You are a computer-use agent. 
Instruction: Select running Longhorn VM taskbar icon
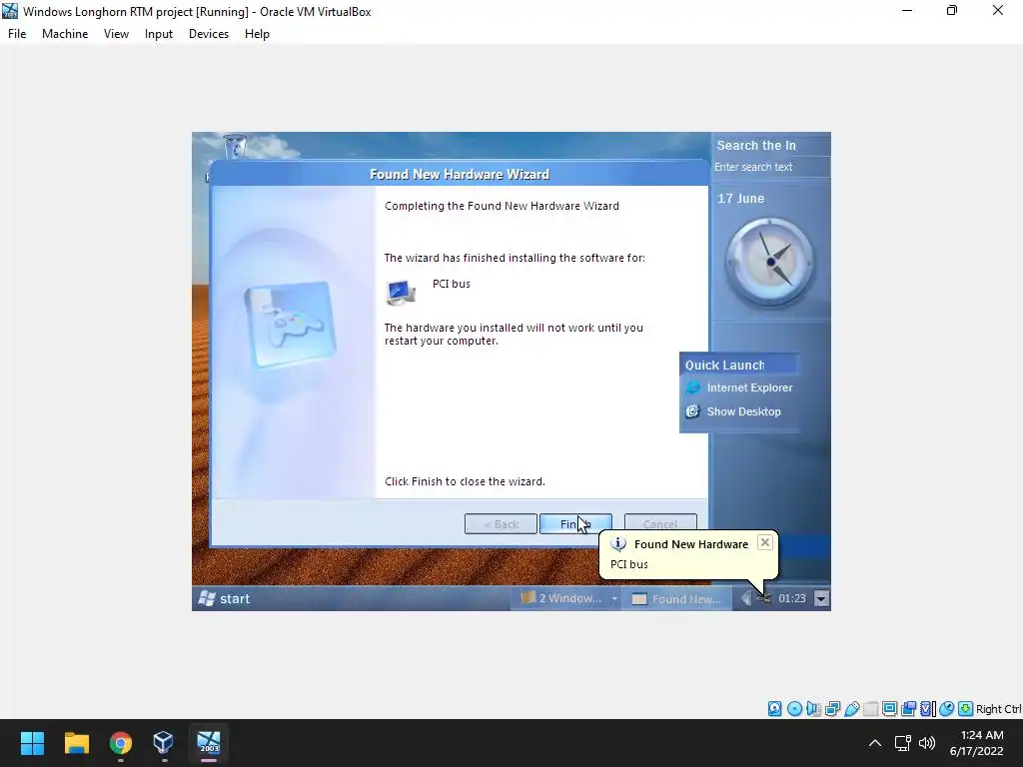209,743
